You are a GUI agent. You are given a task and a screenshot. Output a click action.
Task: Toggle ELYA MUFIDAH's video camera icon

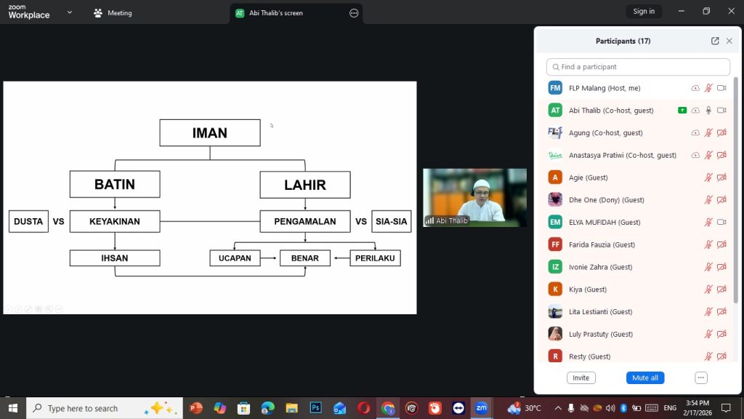coord(721,222)
